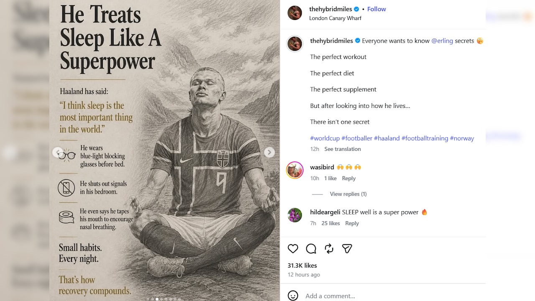
Task: Repost using the circular arrows icon
Action: click(329, 249)
